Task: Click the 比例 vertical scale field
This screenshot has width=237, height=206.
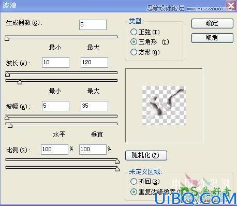Action: (x=93, y=150)
